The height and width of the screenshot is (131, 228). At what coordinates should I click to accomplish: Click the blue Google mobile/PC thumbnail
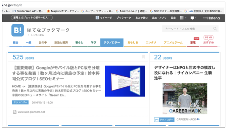pyautogui.click(x=125, y=81)
